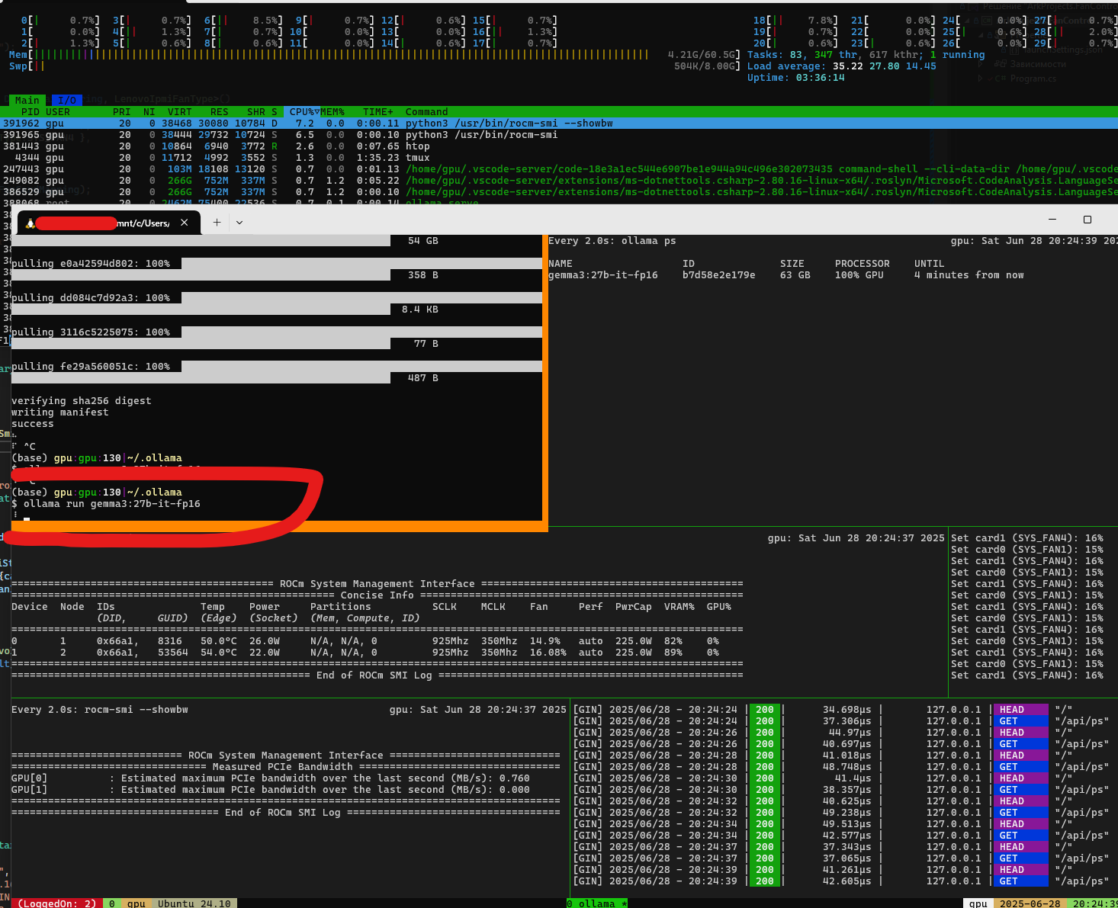Sort htop by the PID column header
Viewport: 1118px width, 908px height.
[31, 112]
